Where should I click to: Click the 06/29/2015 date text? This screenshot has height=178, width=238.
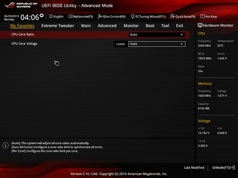click(12, 16)
